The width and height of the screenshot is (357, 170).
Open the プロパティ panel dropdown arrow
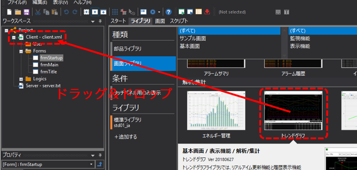coord(93,156)
